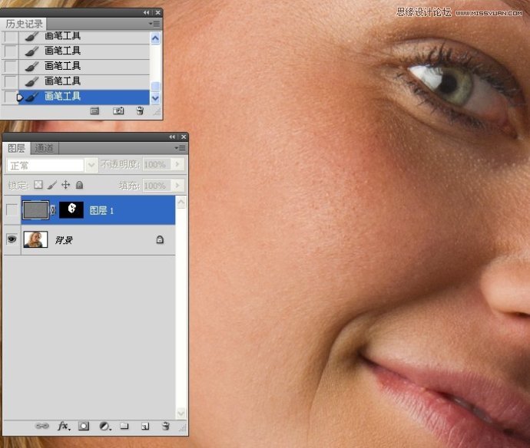The width and height of the screenshot is (530, 448).
Task: Click the link layers icon in Layers panel
Action: 42,426
